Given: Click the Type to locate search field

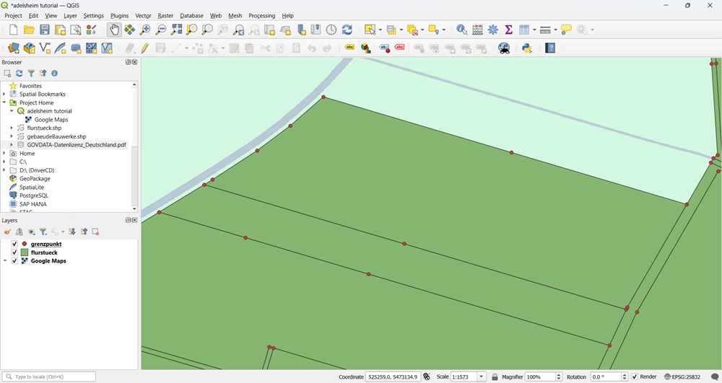Looking at the screenshot, I should coord(49,377).
